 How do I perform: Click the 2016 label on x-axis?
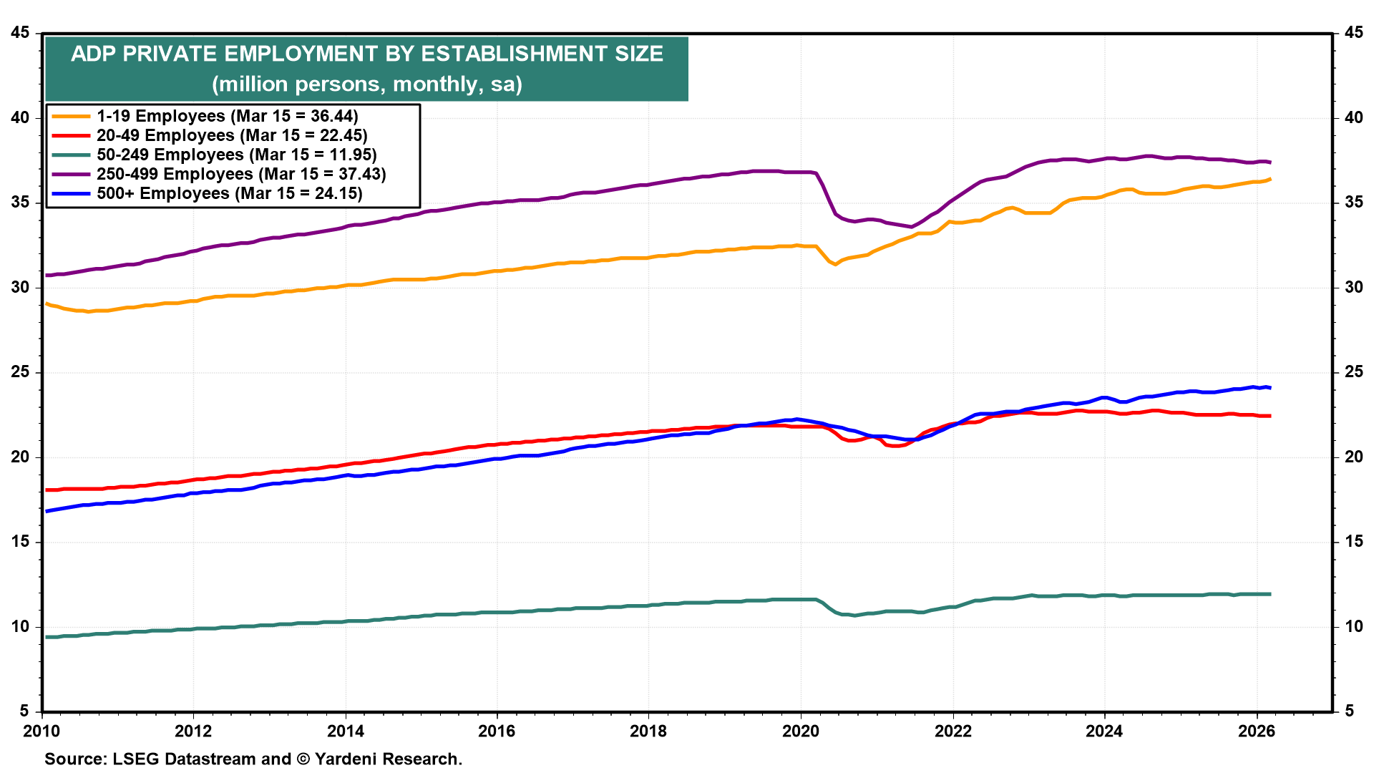click(497, 731)
